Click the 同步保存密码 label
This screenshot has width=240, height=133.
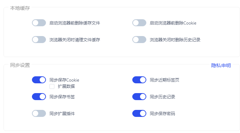(x=162, y=114)
